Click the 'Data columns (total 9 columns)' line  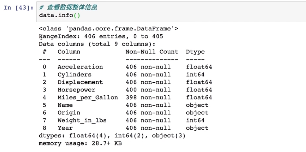(97, 44)
